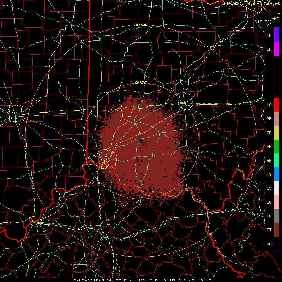The height and width of the screenshot is (282, 282).
Task: Click the "[CLAS]" label above legend
Action: 265,22
